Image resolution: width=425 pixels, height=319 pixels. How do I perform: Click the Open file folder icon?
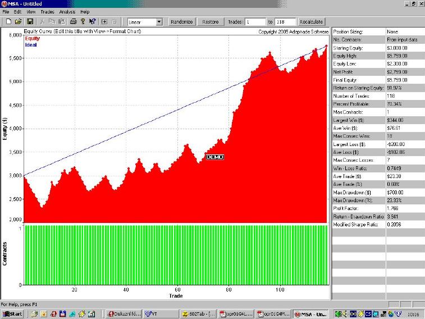point(18,22)
